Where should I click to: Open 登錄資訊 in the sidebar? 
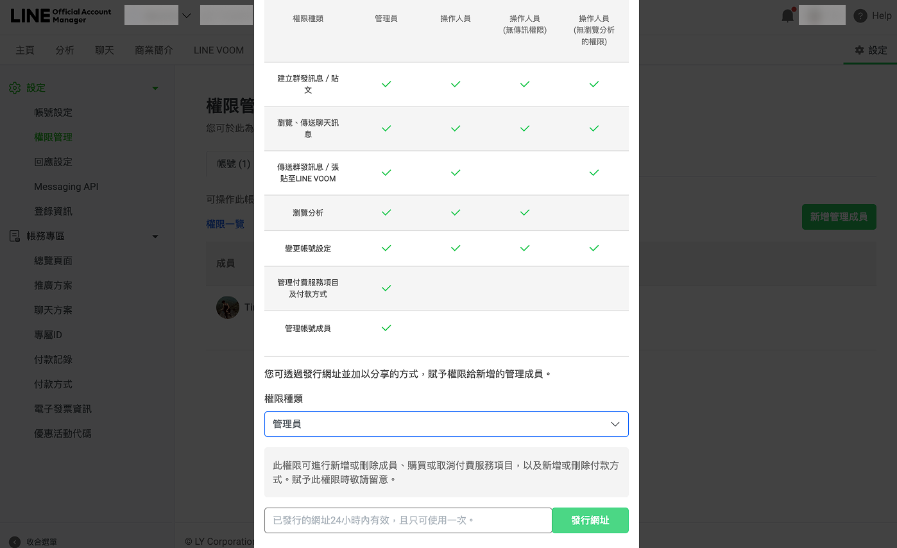(x=53, y=211)
